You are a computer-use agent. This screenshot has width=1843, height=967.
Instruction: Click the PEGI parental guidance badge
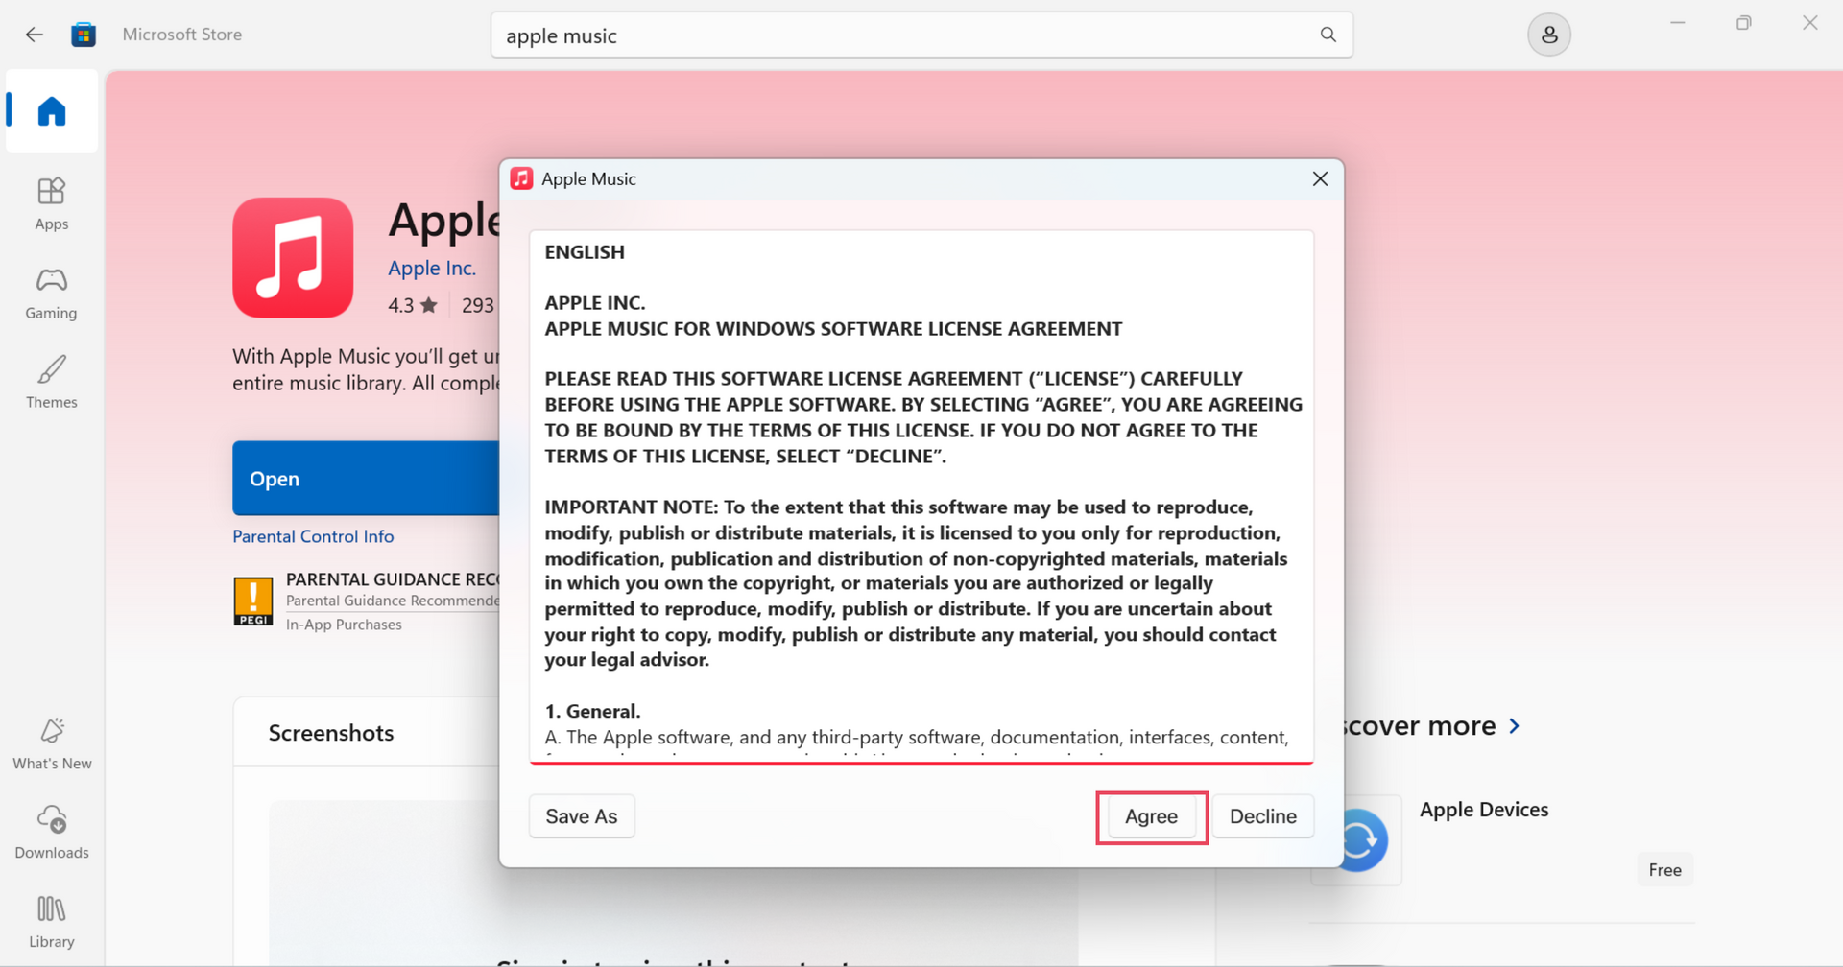[x=253, y=601]
